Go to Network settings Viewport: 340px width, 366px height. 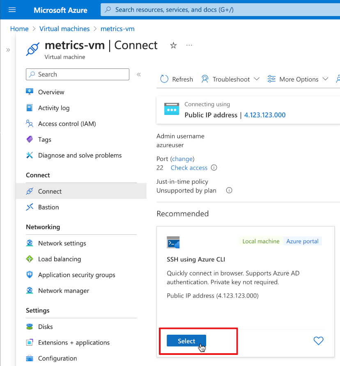tap(62, 243)
